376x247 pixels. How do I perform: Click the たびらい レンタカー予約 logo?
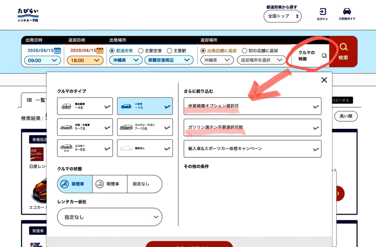click(x=28, y=15)
